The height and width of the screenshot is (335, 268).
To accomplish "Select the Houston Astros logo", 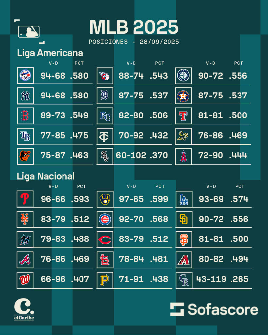I will pyautogui.click(x=183, y=96).
